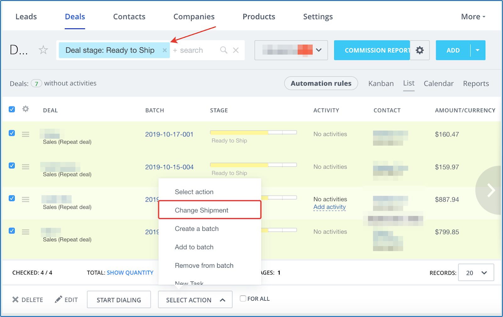Go to the Companies tab

pyautogui.click(x=194, y=17)
